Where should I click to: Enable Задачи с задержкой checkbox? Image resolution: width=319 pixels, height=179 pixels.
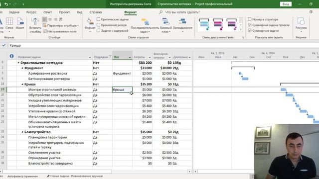[x=99, y=31]
